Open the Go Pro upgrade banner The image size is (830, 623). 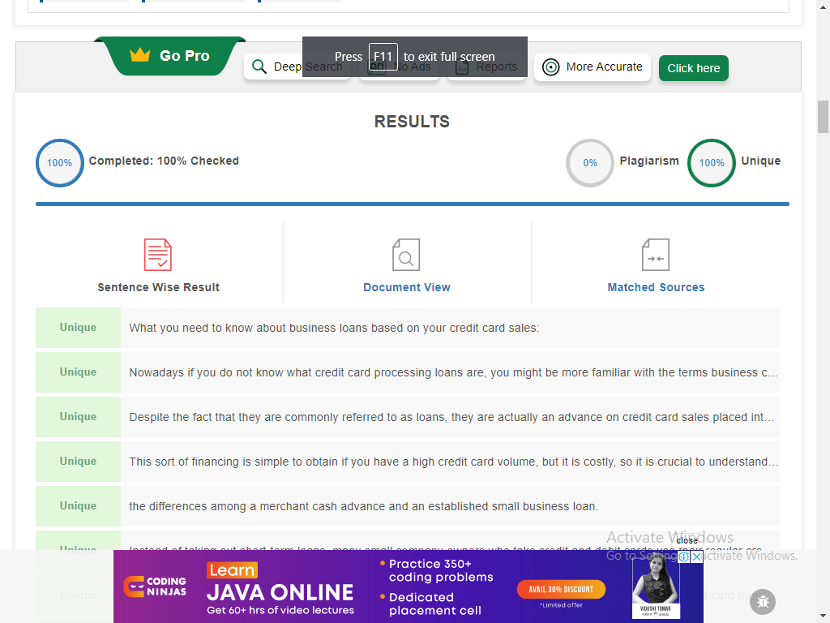pyautogui.click(x=170, y=56)
